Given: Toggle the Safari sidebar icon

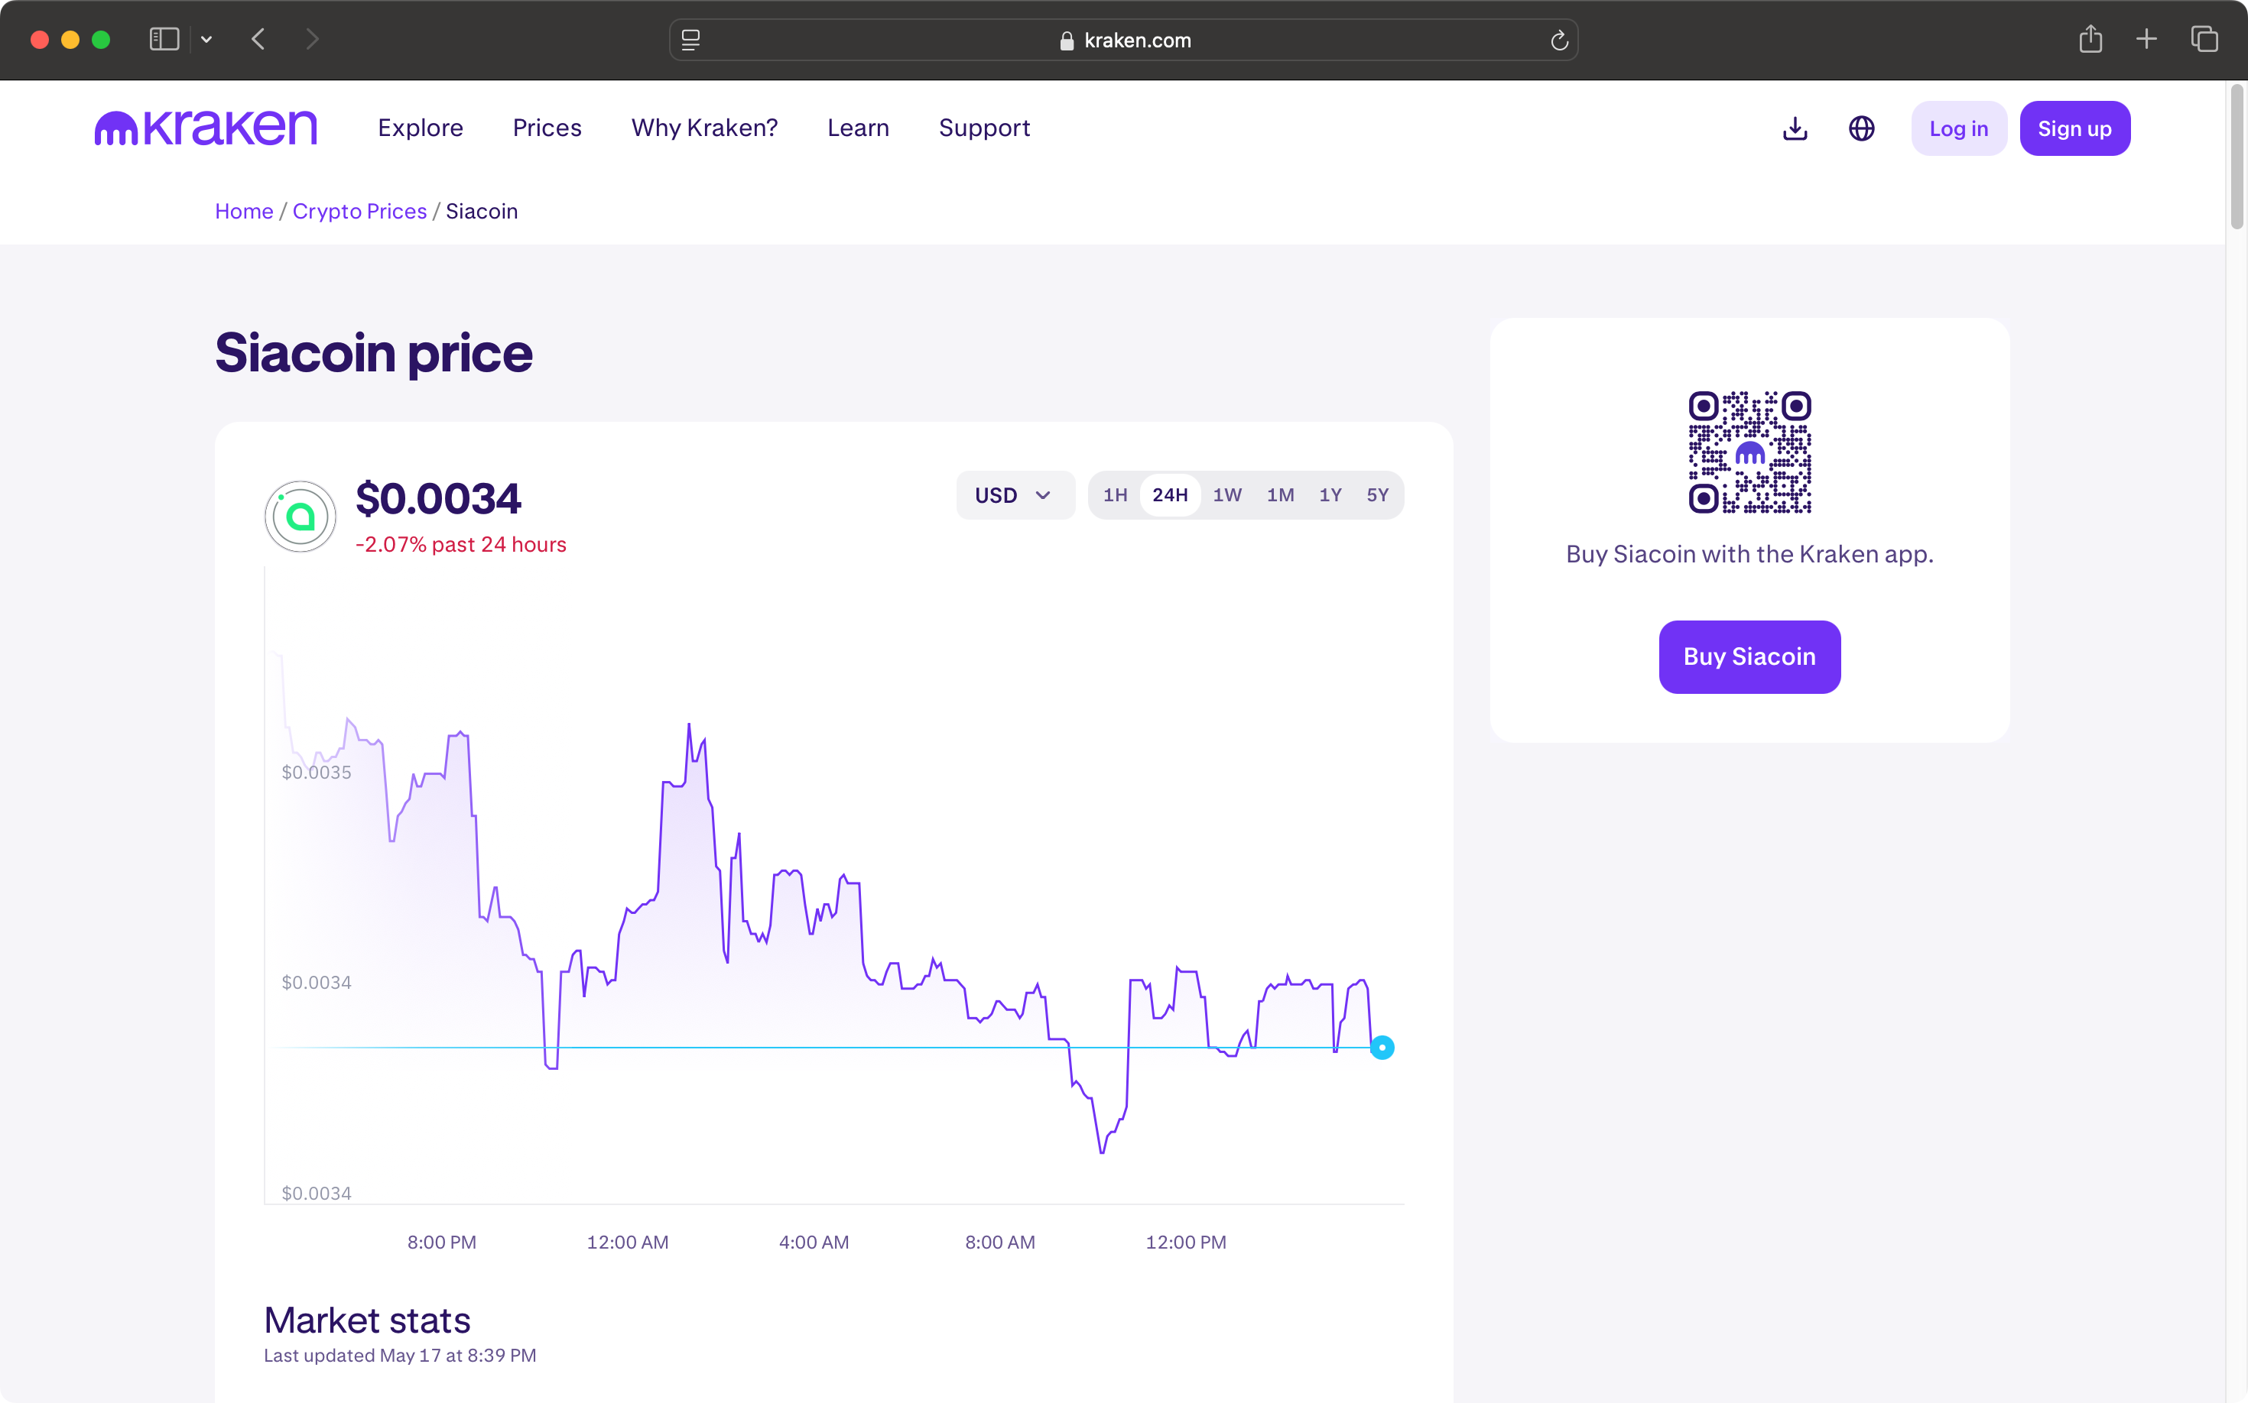Looking at the screenshot, I should point(164,39).
